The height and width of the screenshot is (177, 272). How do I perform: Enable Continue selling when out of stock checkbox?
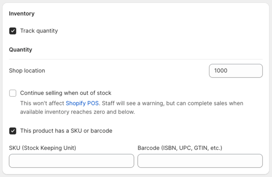click(13, 93)
